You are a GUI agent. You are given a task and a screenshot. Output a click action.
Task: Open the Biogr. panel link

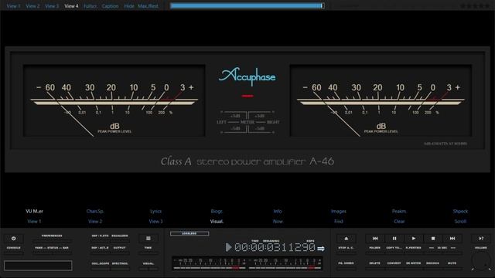tap(217, 211)
